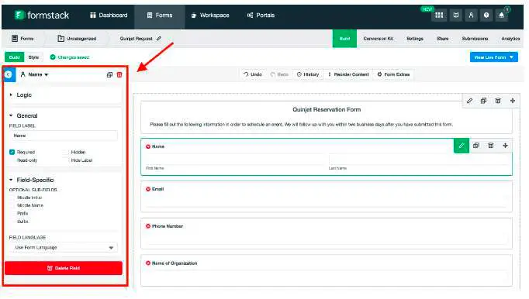Viewport: 529px width, 299px height.
Task: Toggle the Hidden checkbox
Action: [x=66, y=152]
